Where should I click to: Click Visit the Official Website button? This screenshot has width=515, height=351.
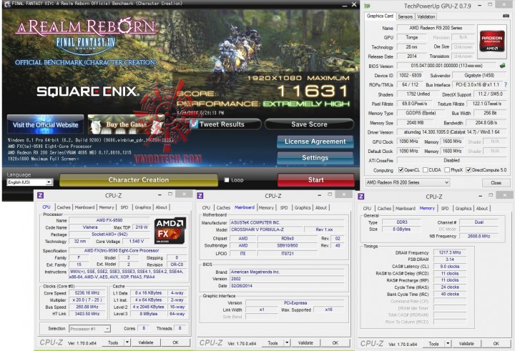tap(45, 125)
